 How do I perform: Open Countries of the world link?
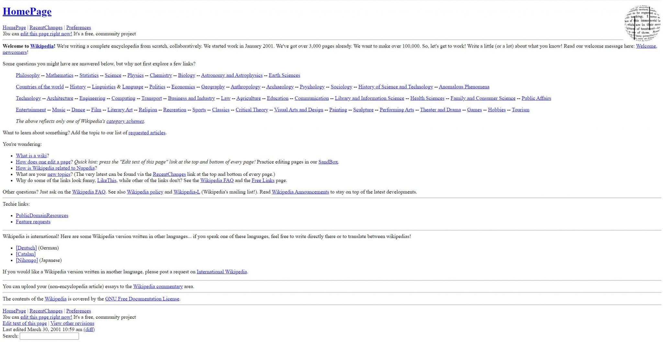40,87
